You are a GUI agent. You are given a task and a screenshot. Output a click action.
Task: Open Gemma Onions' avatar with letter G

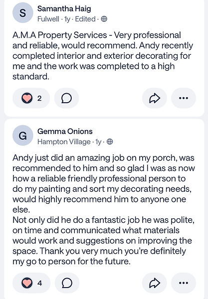tap(23, 136)
